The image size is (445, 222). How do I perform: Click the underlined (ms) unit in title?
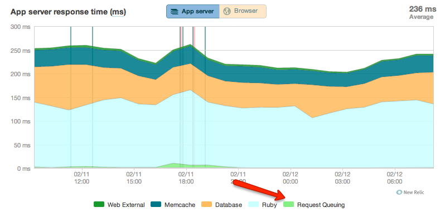[x=118, y=12]
